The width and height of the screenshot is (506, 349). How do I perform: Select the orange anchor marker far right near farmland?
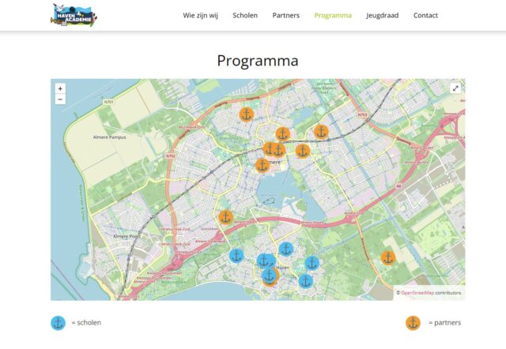(387, 257)
